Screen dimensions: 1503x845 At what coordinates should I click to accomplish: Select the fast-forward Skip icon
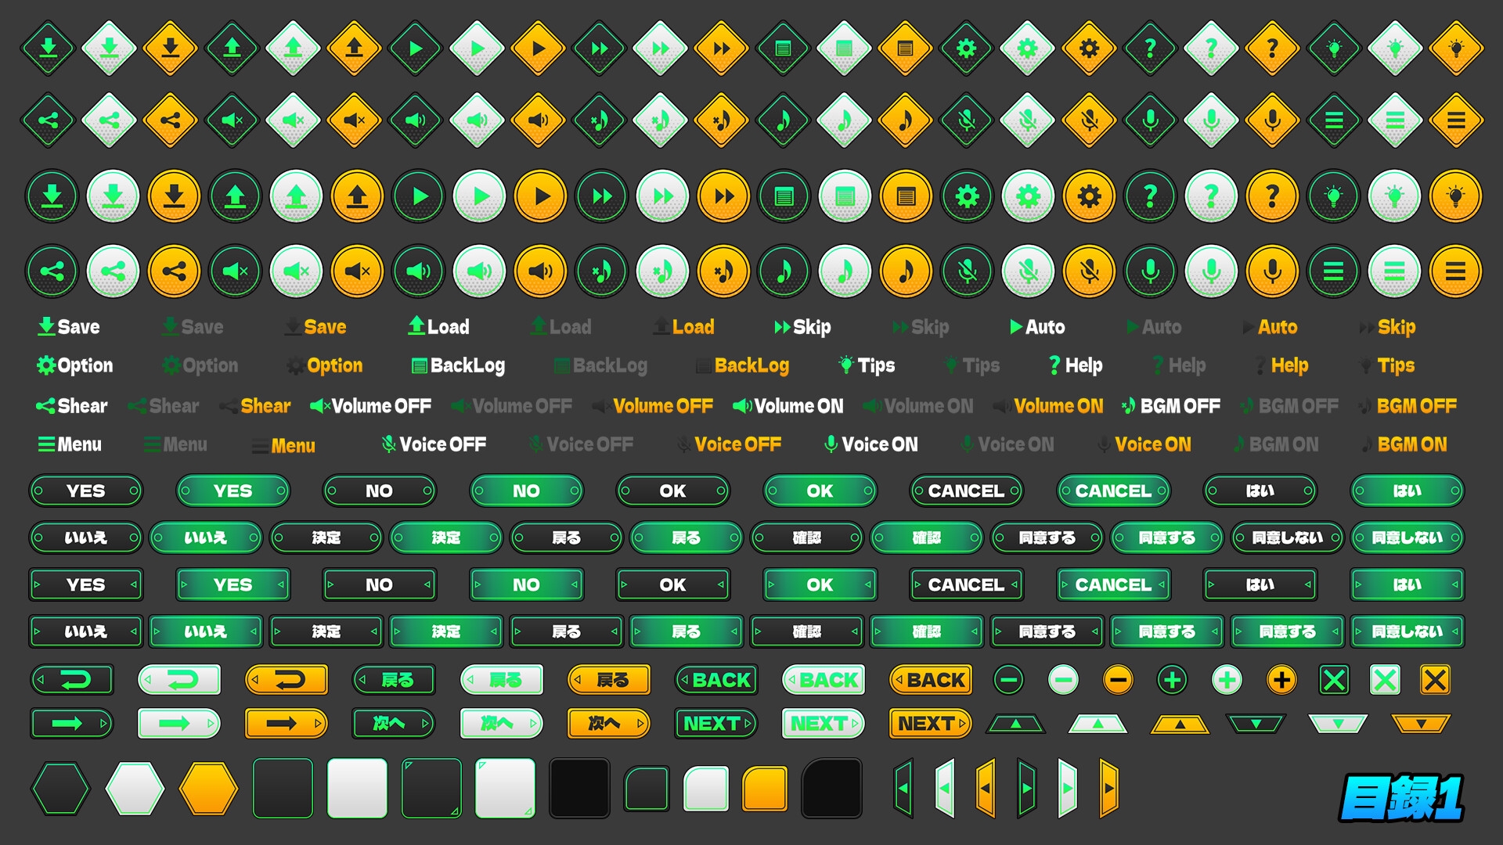point(600,49)
